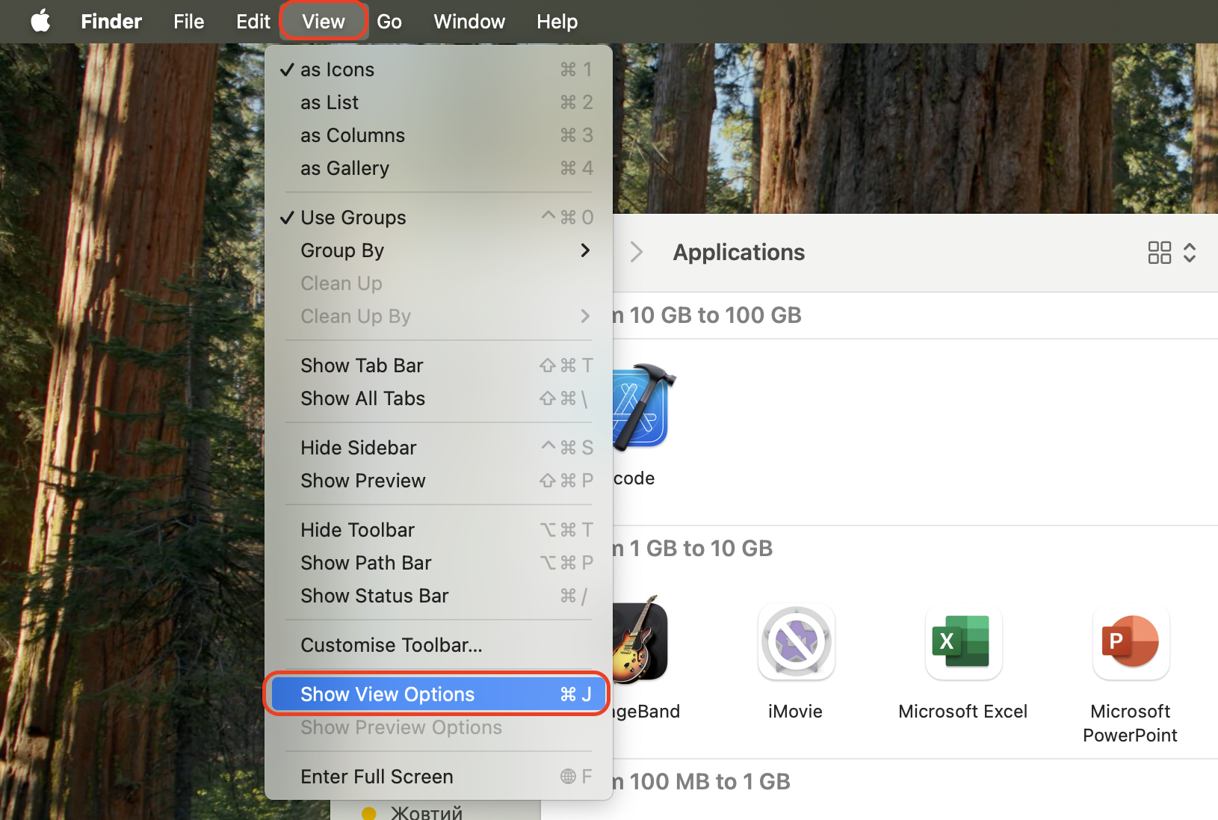Open the Window menu
1218x820 pixels.
[469, 21]
